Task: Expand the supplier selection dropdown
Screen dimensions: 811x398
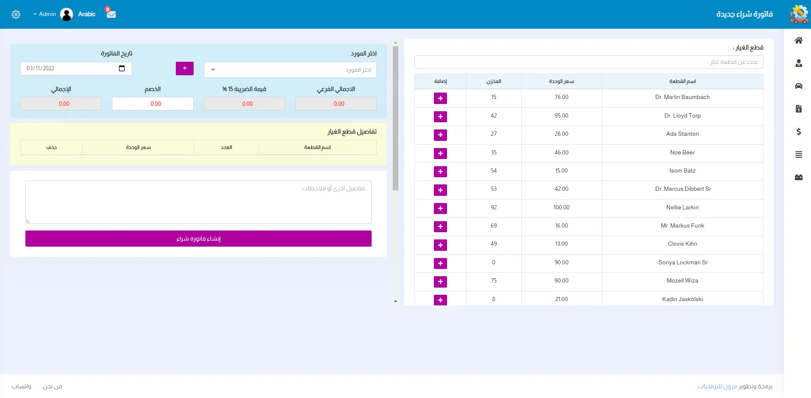Action: pyautogui.click(x=290, y=70)
